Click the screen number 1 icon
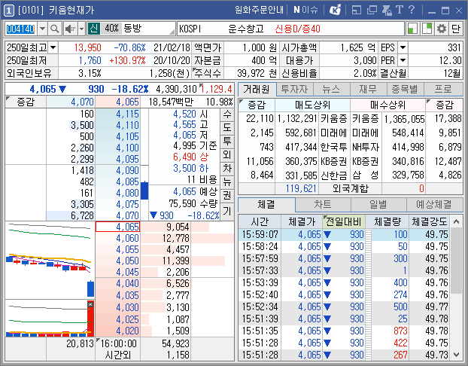The image size is (468, 366). (9, 11)
